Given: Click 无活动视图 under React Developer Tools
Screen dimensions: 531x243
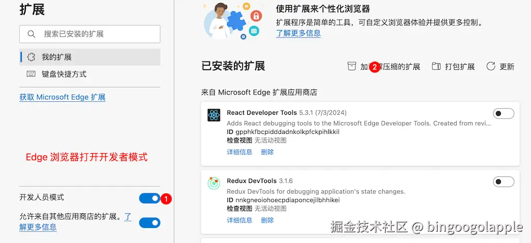Looking at the screenshot, I should (x=271, y=140).
